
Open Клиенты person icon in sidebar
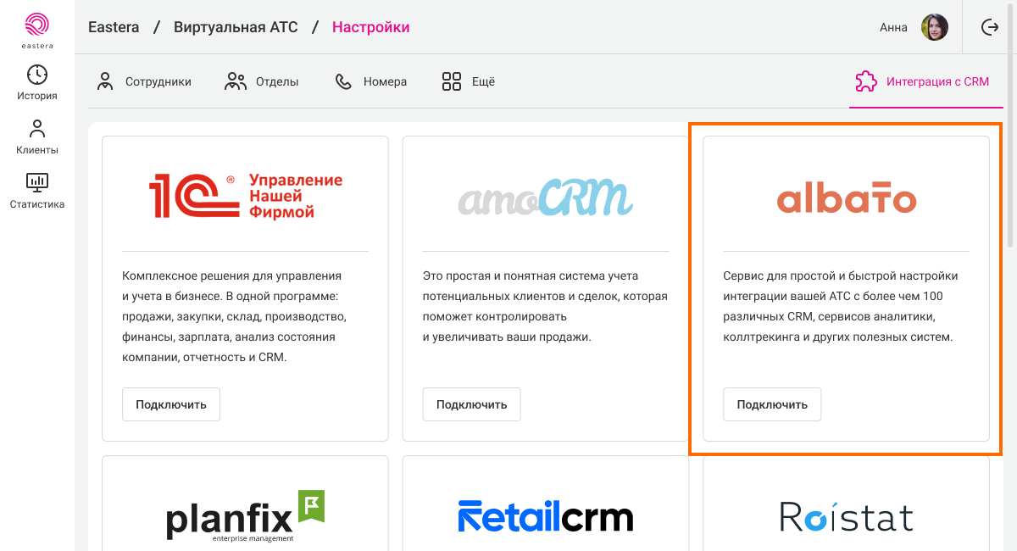click(37, 129)
